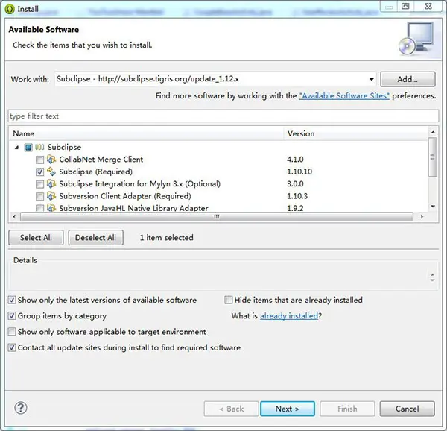Click version value 1.10.3
The width and height of the screenshot is (447, 431).
(x=297, y=196)
